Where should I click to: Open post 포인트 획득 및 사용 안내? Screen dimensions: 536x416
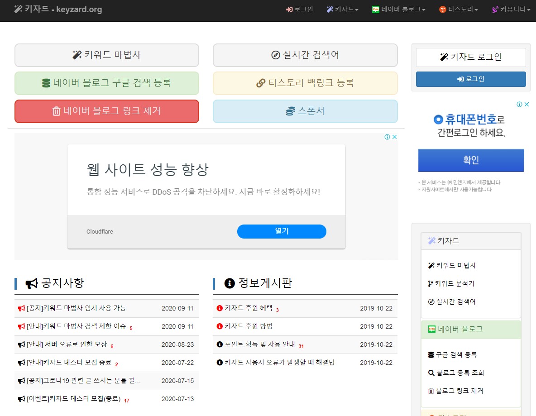coord(260,344)
